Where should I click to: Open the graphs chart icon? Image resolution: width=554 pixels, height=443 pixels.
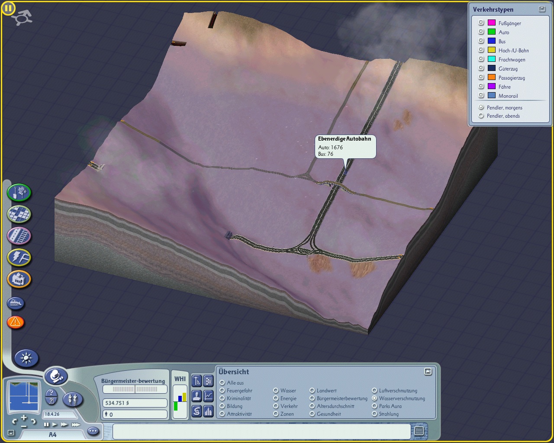(x=209, y=396)
